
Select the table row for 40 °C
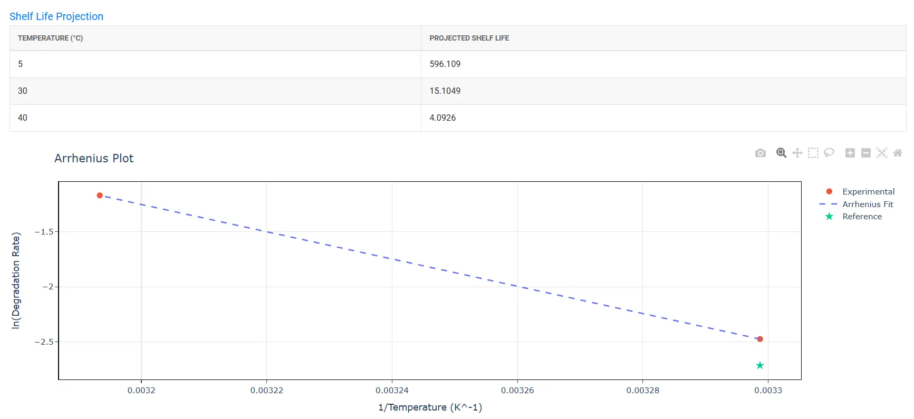point(458,118)
